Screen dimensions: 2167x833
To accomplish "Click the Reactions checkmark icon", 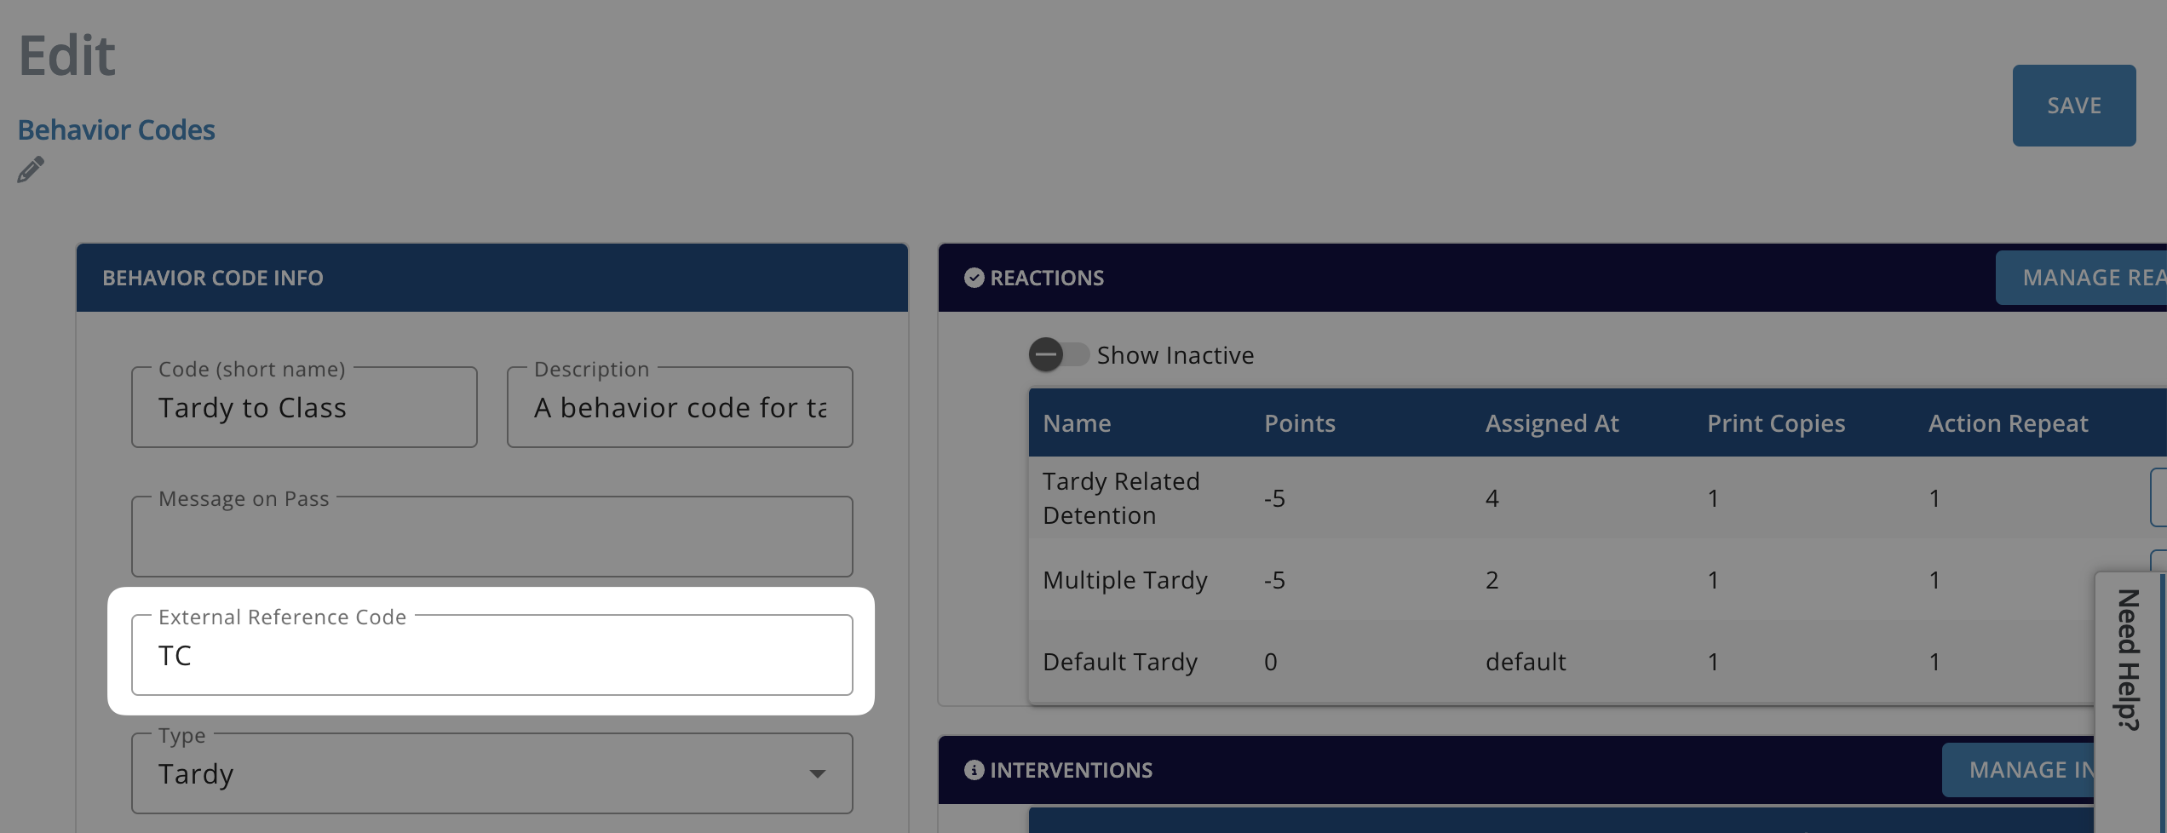I will tap(974, 278).
